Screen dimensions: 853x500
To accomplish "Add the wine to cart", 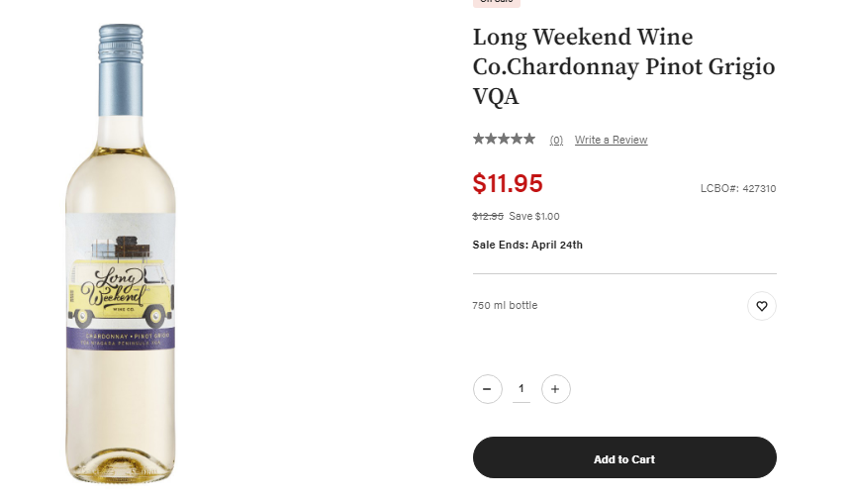I will point(624,457).
